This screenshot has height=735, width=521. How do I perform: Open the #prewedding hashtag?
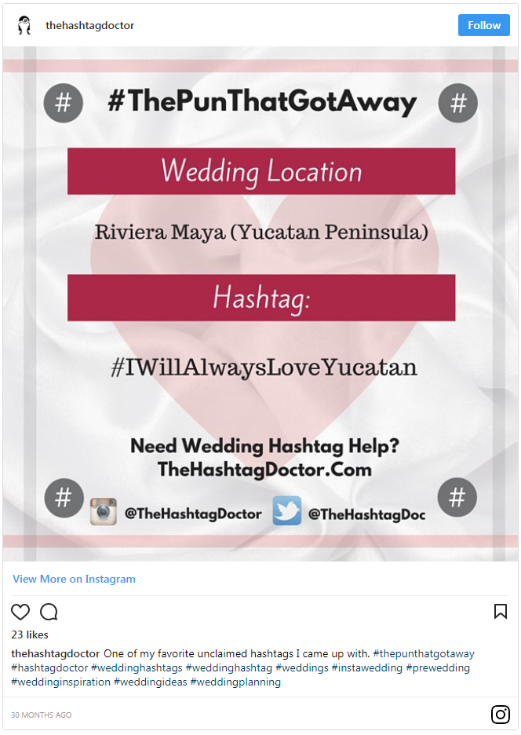438,667
